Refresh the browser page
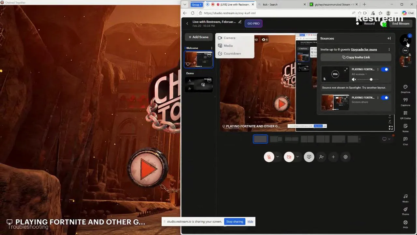This screenshot has height=235, width=417. pos(193,13)
